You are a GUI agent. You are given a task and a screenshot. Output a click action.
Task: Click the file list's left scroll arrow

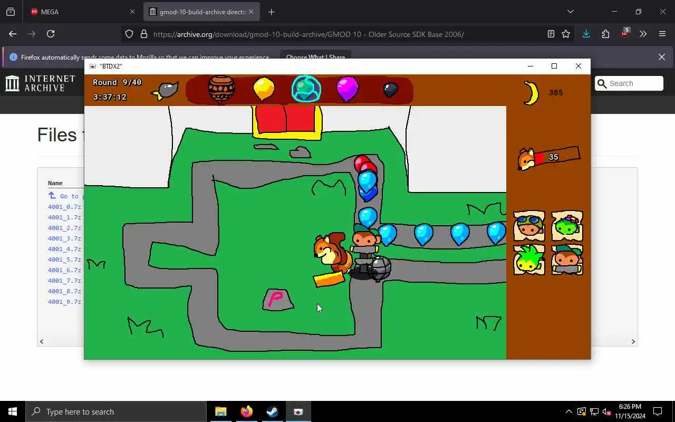point(42,341)
